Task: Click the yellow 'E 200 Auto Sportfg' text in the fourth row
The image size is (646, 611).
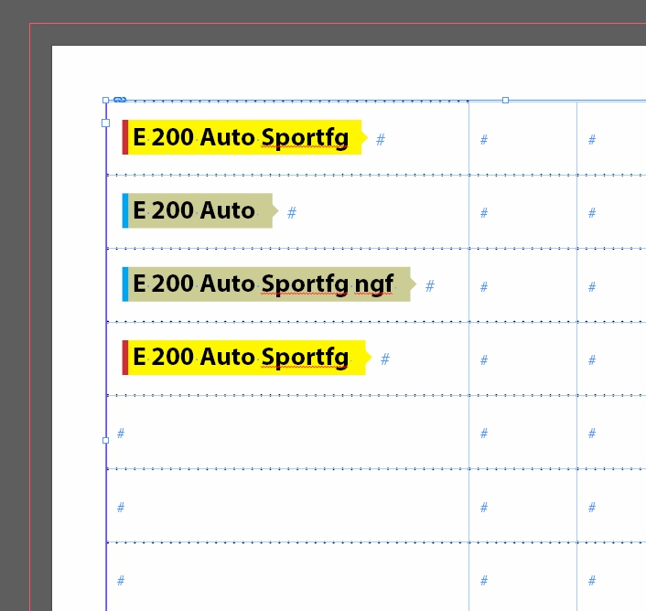Action: click(x=241, y=357)
